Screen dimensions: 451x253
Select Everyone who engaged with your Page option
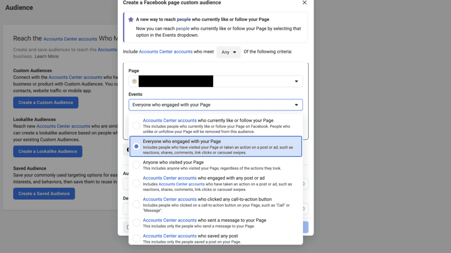(215, 146)
